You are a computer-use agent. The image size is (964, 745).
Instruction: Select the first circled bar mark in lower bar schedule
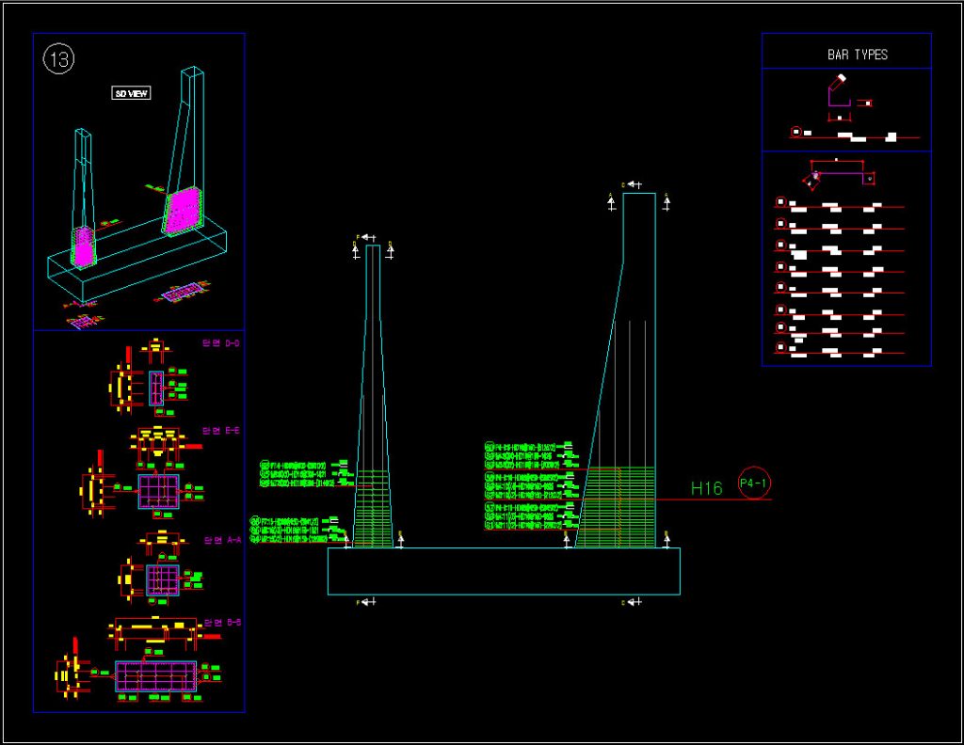[x=780, y=201]
